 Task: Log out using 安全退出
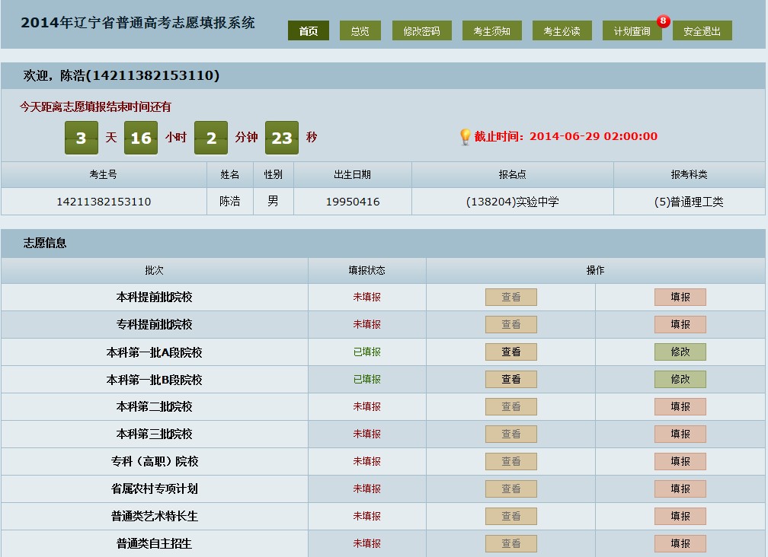(702, 31)
